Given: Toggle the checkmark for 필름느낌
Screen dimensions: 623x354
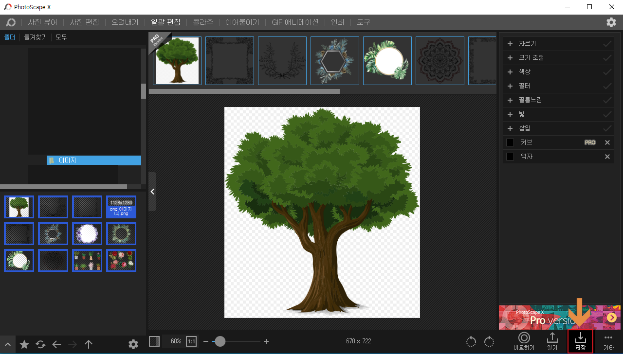Looking at the screenshot, I should (x=607, y=100).
